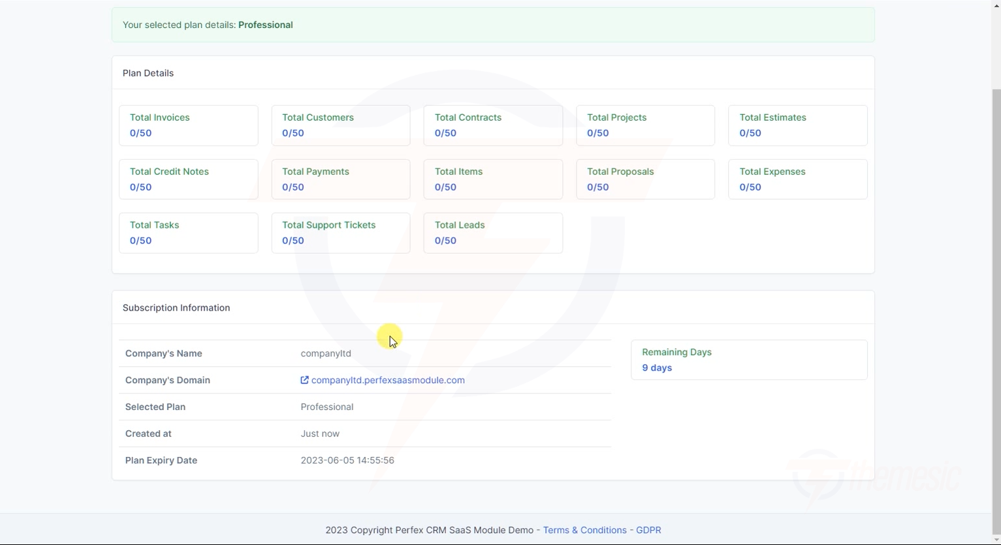1001x545 pixels.
Task: Select the Total Proposals card
Action: coord(645,179)
